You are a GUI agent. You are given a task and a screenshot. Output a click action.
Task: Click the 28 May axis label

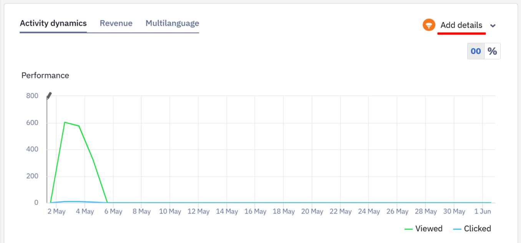point(426,212)
